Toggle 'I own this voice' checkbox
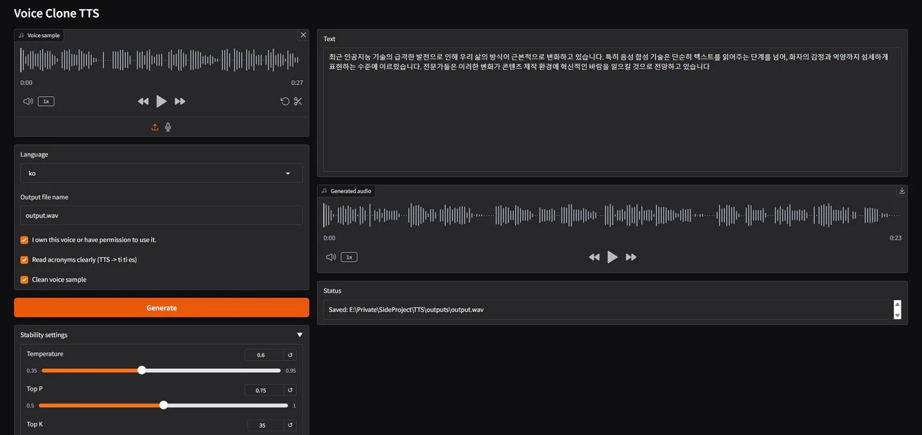 pyautogui.click(x=24, y=240)
